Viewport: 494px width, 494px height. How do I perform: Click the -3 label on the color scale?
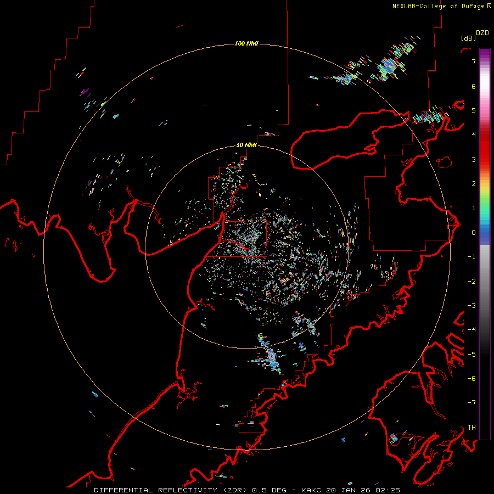click(471, 306)
